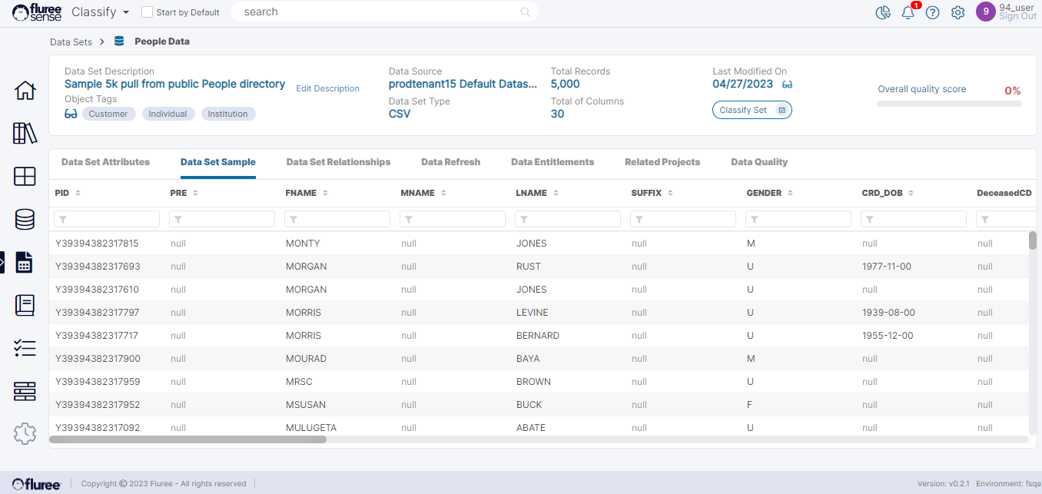The width and height of the screenshot is (1042, 494).
Task: Click the notifications bell icon
Action: tap(908, 12)
